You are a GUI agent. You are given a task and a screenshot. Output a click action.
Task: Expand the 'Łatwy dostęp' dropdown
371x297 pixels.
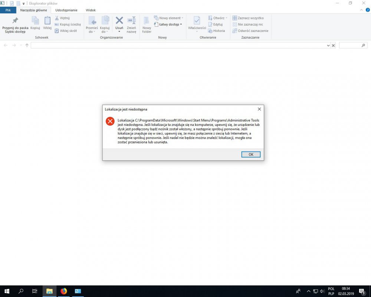point(168,25)
